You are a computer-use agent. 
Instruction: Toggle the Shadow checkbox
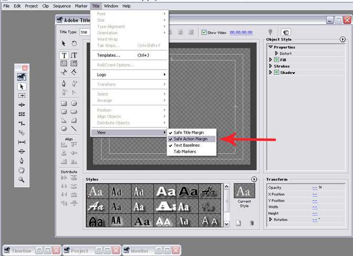[276, 73]
